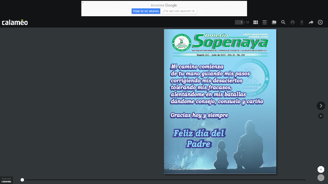Open the page thumbnails grid view
Viewport: 328px width, 184px height.
point(255,22)
